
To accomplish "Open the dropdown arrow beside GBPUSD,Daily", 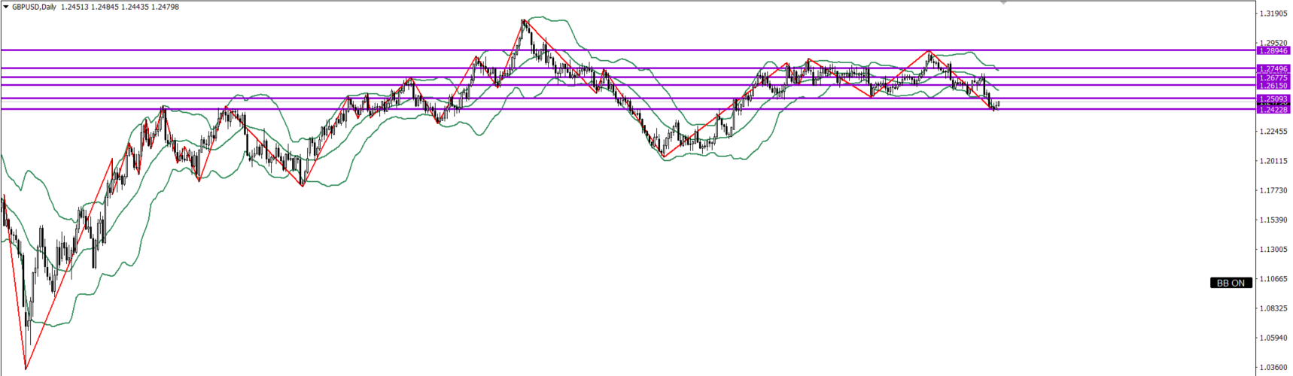I will (x=6, y=7).
